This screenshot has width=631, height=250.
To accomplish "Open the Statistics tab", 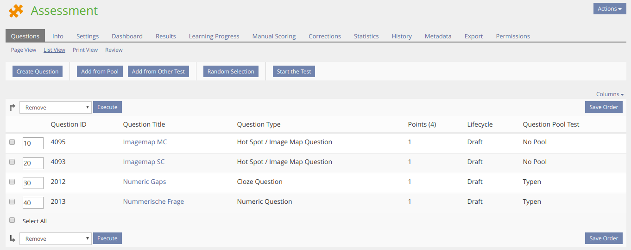I will pos(366,36).
